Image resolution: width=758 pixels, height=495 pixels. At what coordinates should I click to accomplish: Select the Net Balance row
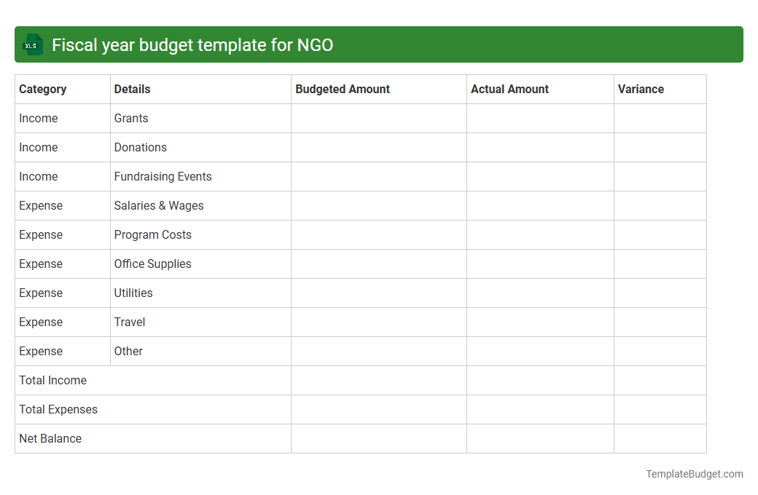pyautogui.click(x=50, y=438)
